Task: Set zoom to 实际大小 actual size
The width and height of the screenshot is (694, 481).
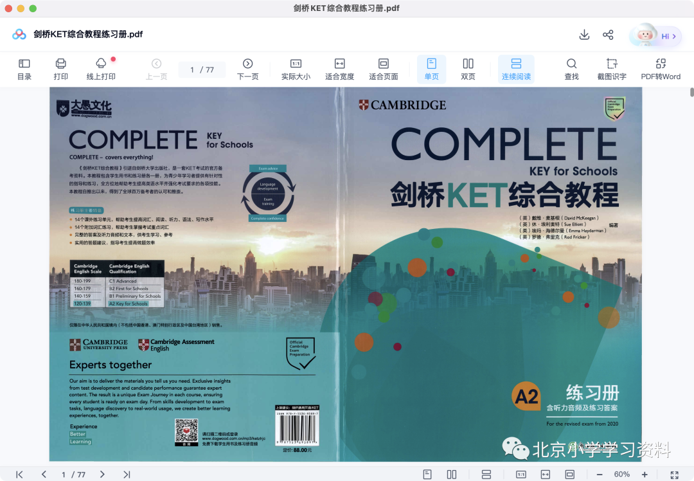Action: 296,69
